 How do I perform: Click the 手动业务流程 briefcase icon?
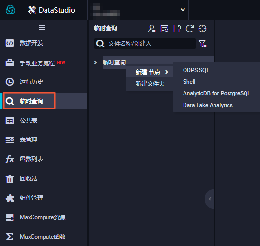[x=10, y=62]
